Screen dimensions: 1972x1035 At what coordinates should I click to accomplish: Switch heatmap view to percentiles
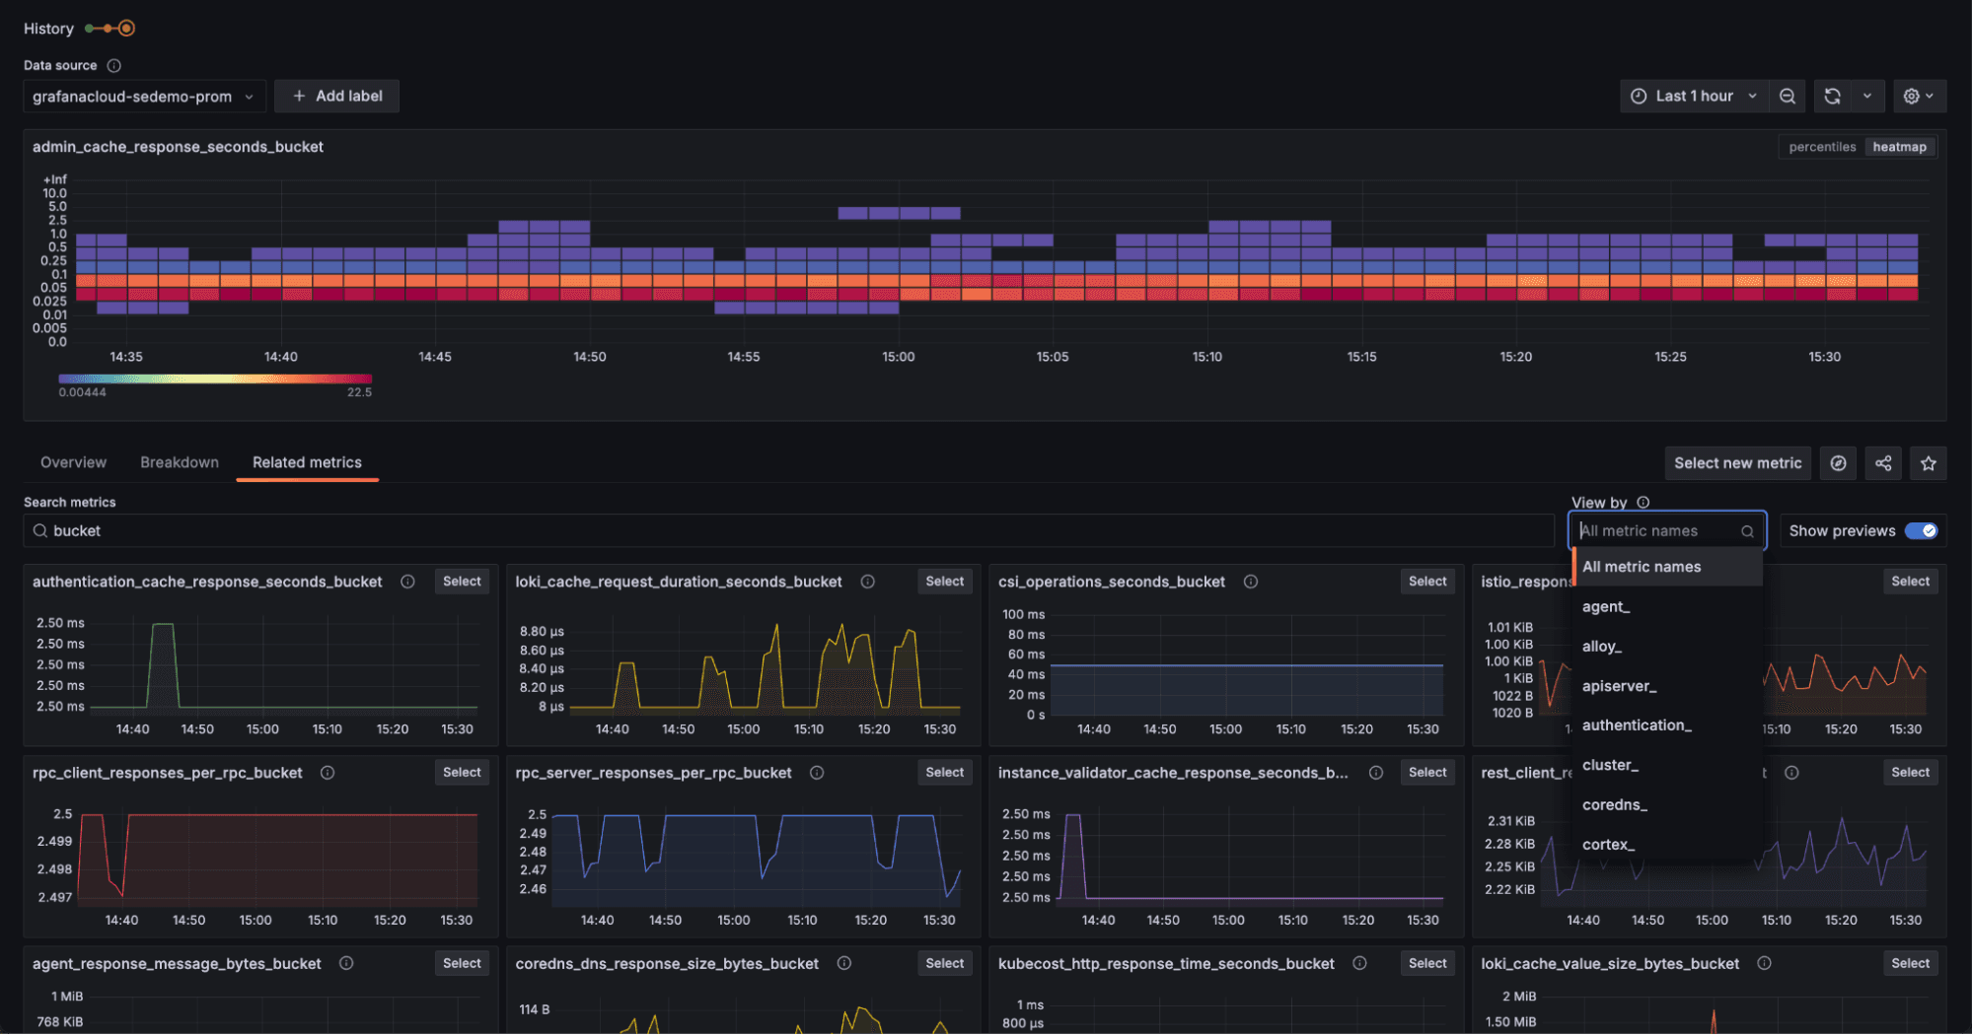point(1821,146)
